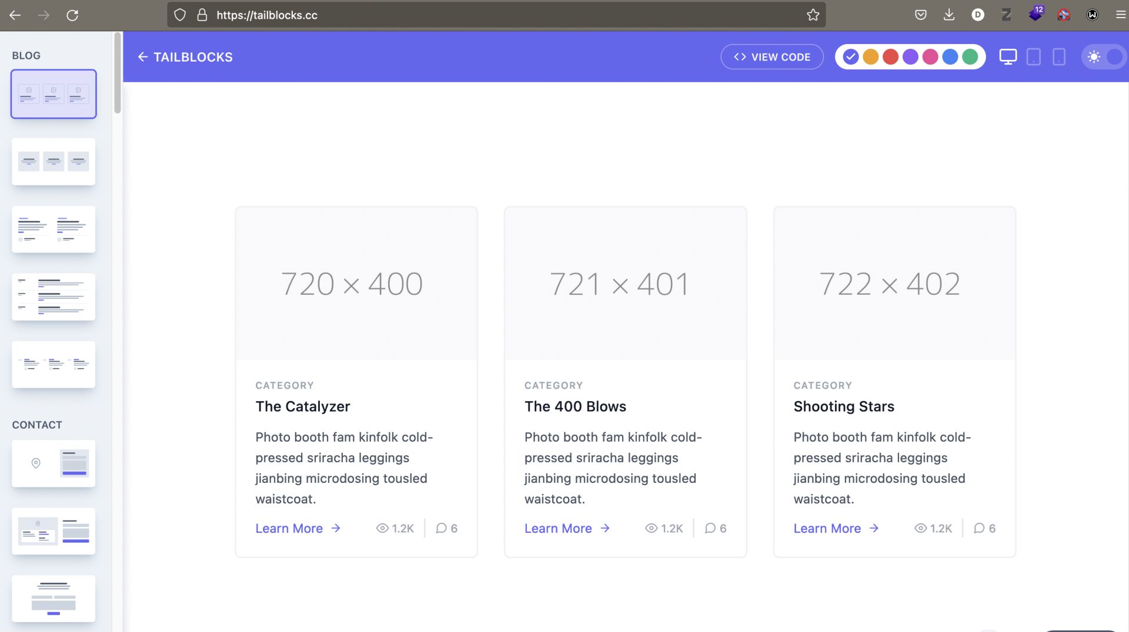Image resolution: width=1129 pixels, height=632 pixels.
Task: Click the views eye icon on The Catalyzer
Action: coord(382,528)
